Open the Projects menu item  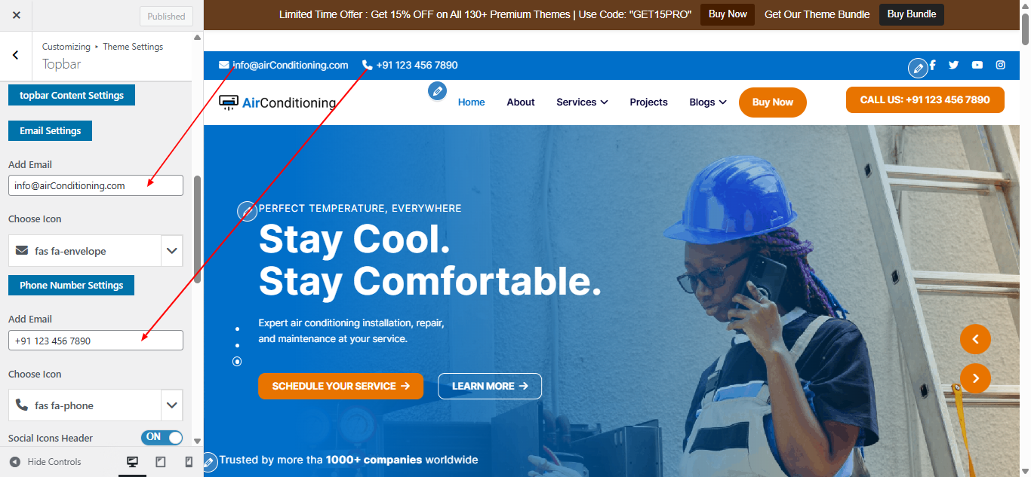tap(648, 102)
